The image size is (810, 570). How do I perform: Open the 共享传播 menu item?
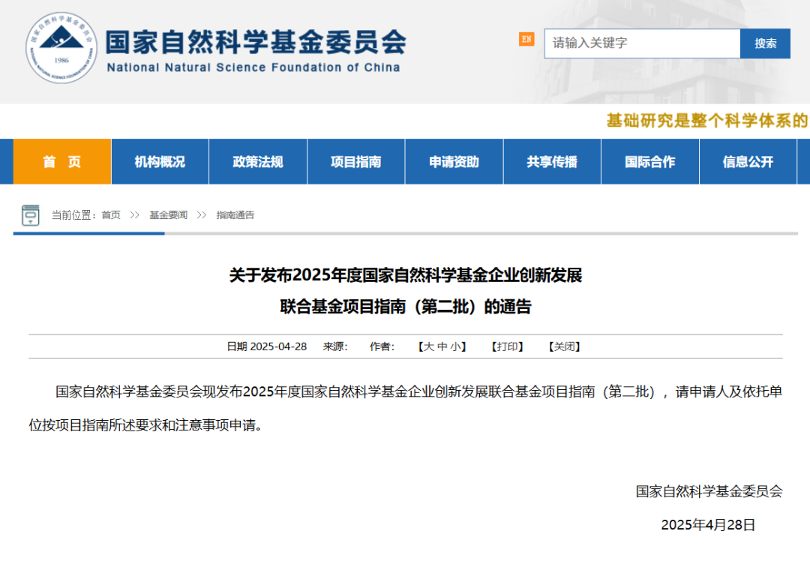coord(552,162)
